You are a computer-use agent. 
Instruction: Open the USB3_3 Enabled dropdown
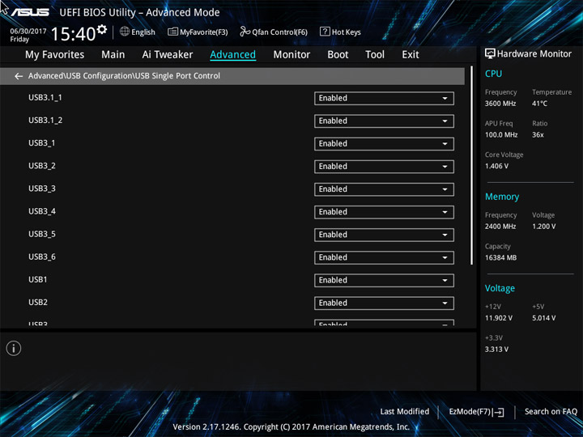(384, 189)
